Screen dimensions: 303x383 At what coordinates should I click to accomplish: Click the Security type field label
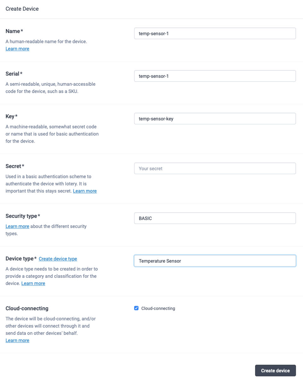coord(21,216)
